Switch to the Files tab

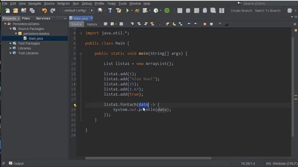pos(26,19)
